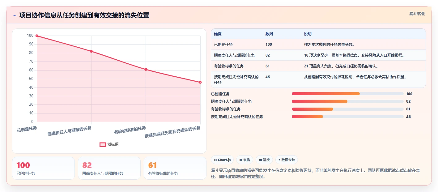Click the lightning icon beside the title
Screen dimensions: 438x192
coord(15,15)
